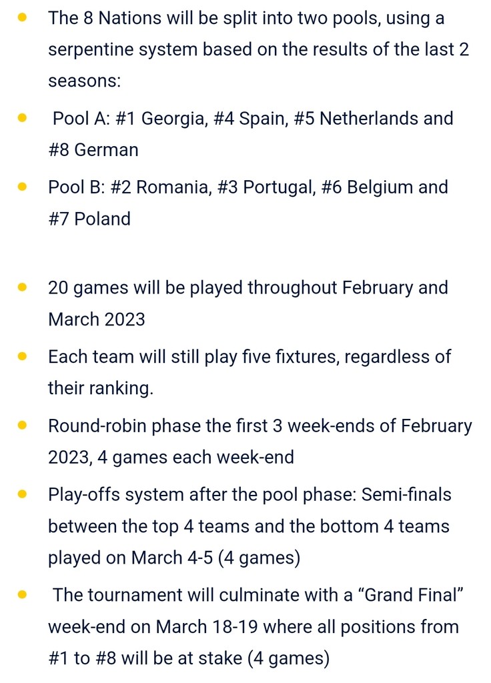This screenshot has height=683, width=491.
Task: Click the bullet beside '20 games will be played'
Action: [x=22, y=287]
